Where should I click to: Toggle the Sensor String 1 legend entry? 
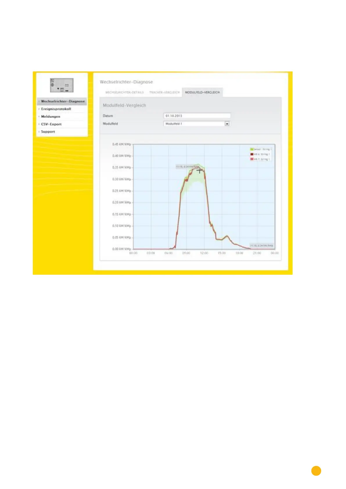pos(261,149)
